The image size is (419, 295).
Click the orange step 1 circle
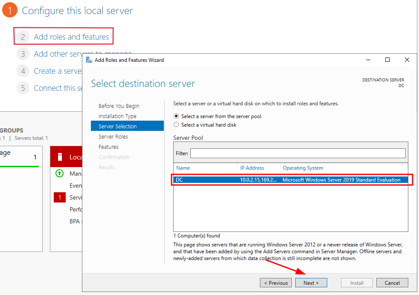pyautogui.click(x=9, y=11)
